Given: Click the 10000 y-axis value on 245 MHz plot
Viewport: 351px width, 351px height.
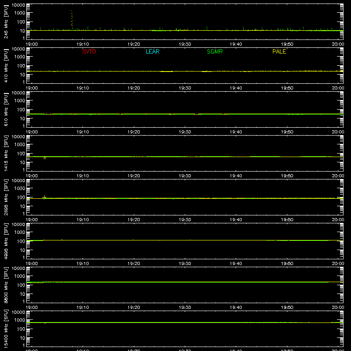Looking at the screenshot, I should pos(18,5).
